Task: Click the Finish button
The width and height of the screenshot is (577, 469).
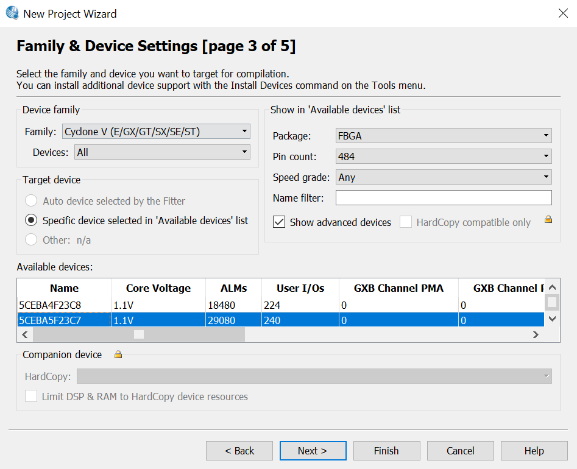Action: tap(386, 451)
